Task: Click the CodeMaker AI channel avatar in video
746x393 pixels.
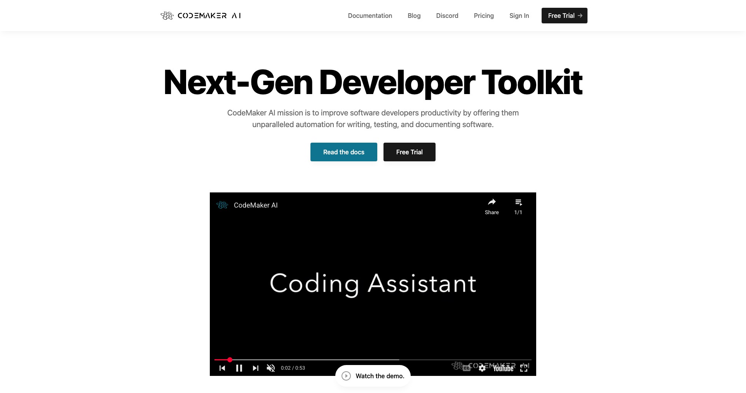Action: tap(222, 205)
